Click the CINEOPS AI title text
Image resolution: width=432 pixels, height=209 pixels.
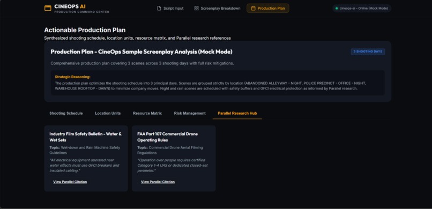click(70, 6)
